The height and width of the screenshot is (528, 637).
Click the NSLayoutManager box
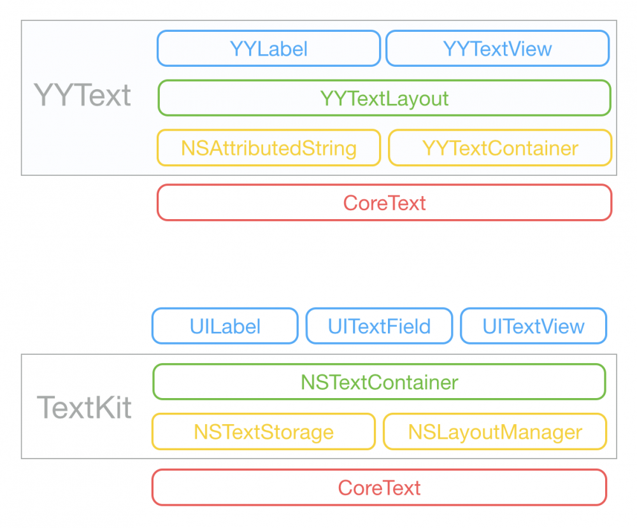[495, 432]
